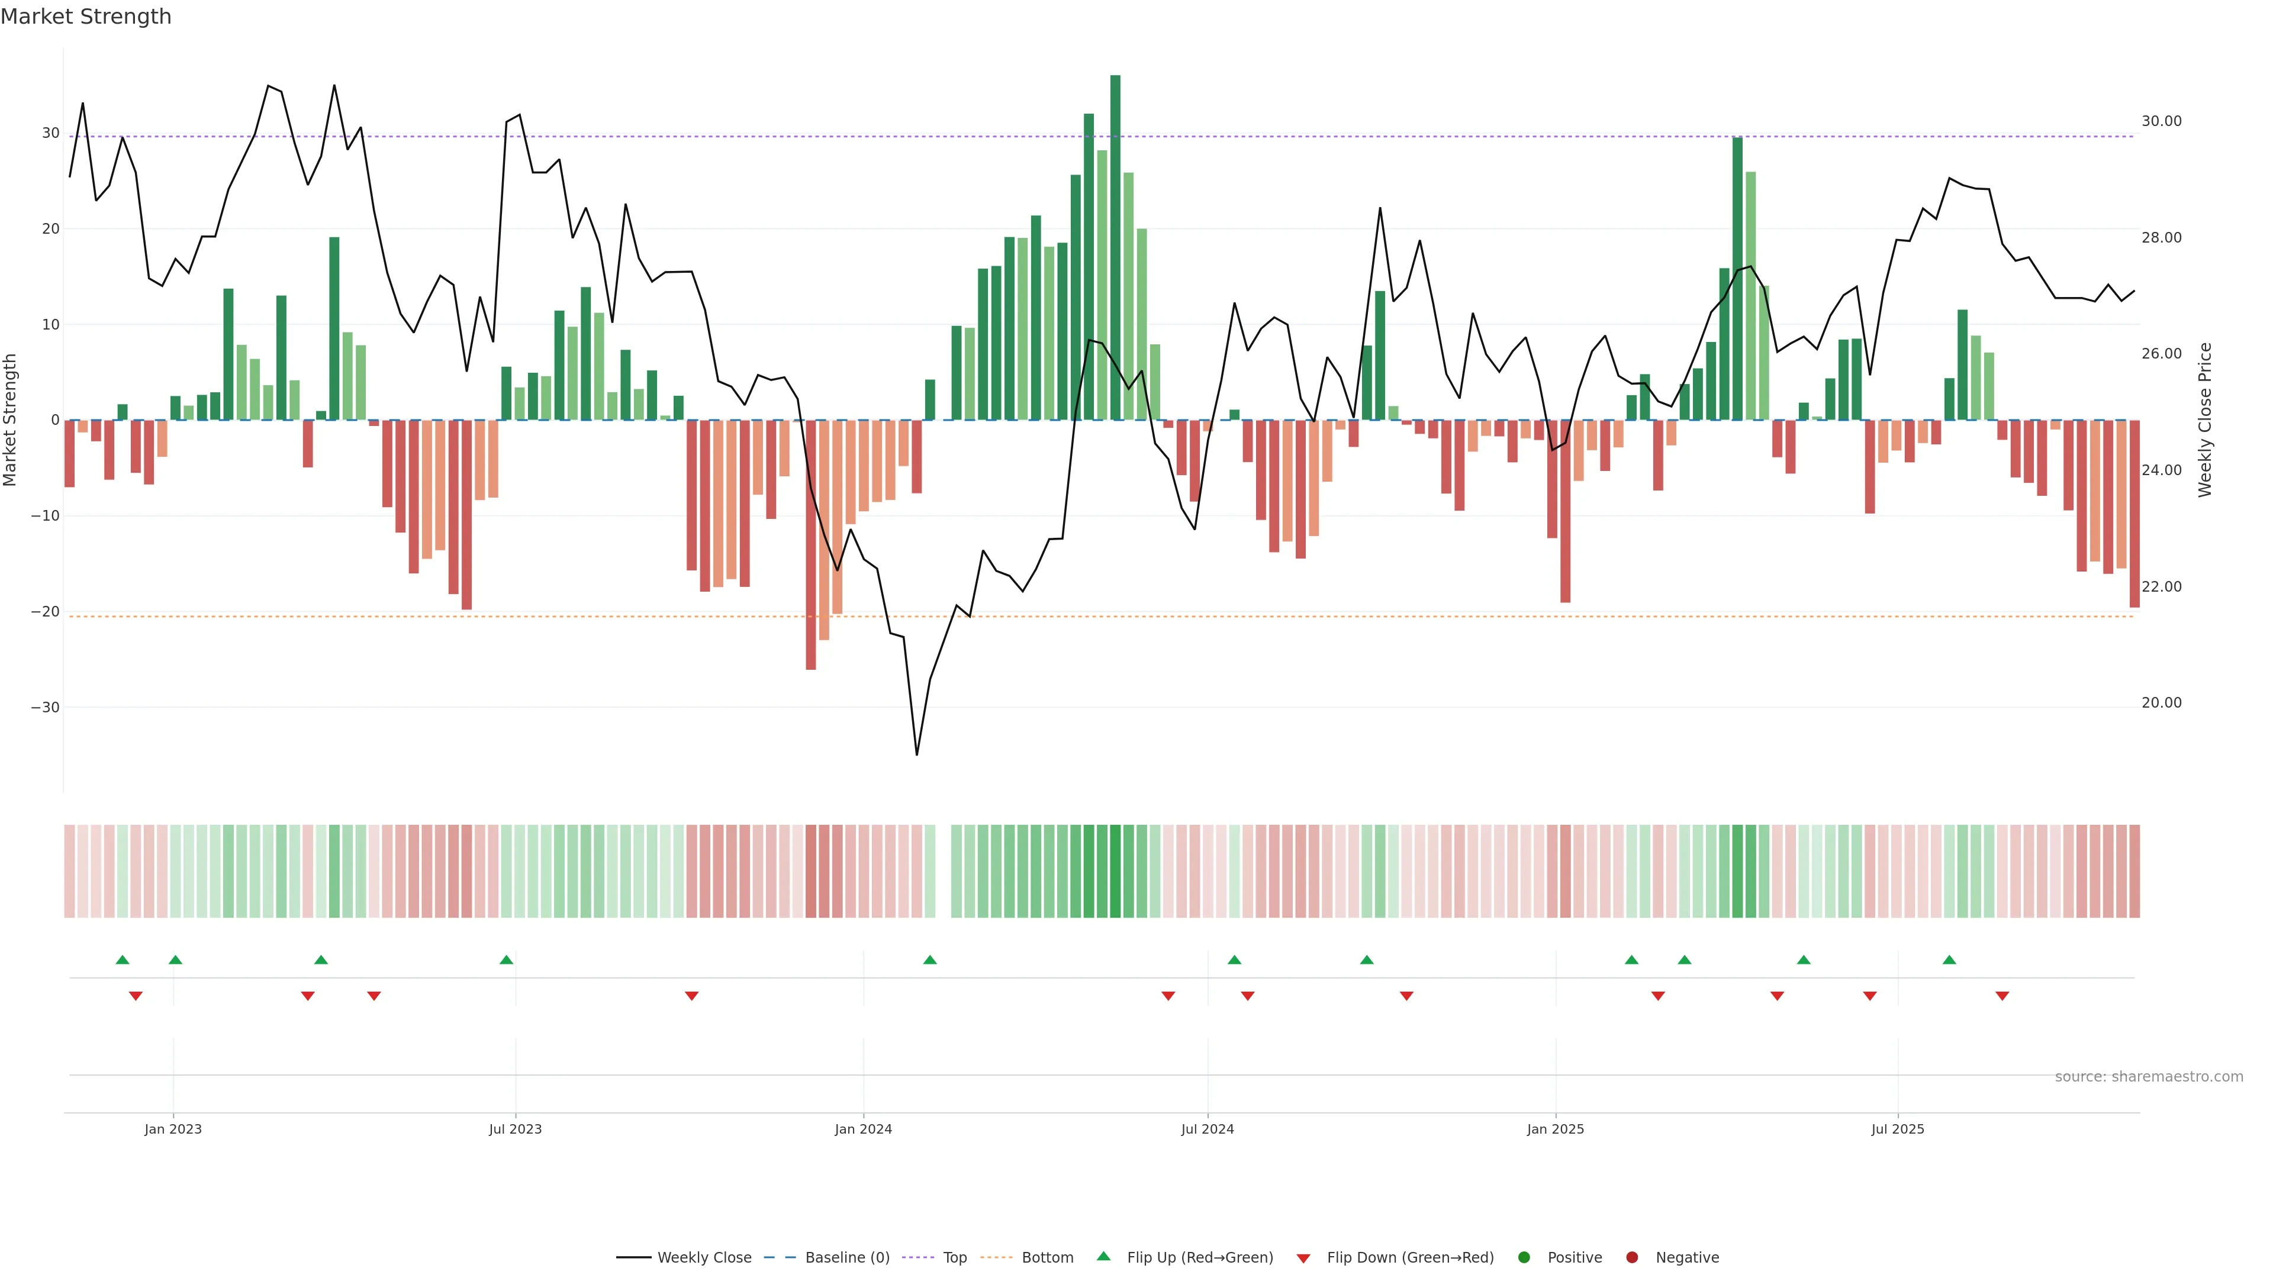
Task: Click the Flip Up marker near Jan 2024
Action: click(x=930, y=960)
